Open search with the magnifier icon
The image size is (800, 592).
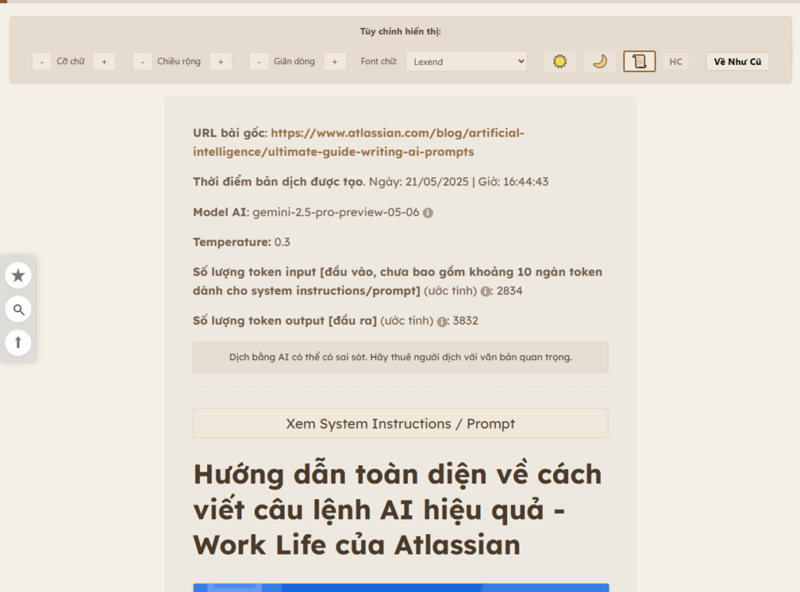pyautogui.click(x=19, y=309)
